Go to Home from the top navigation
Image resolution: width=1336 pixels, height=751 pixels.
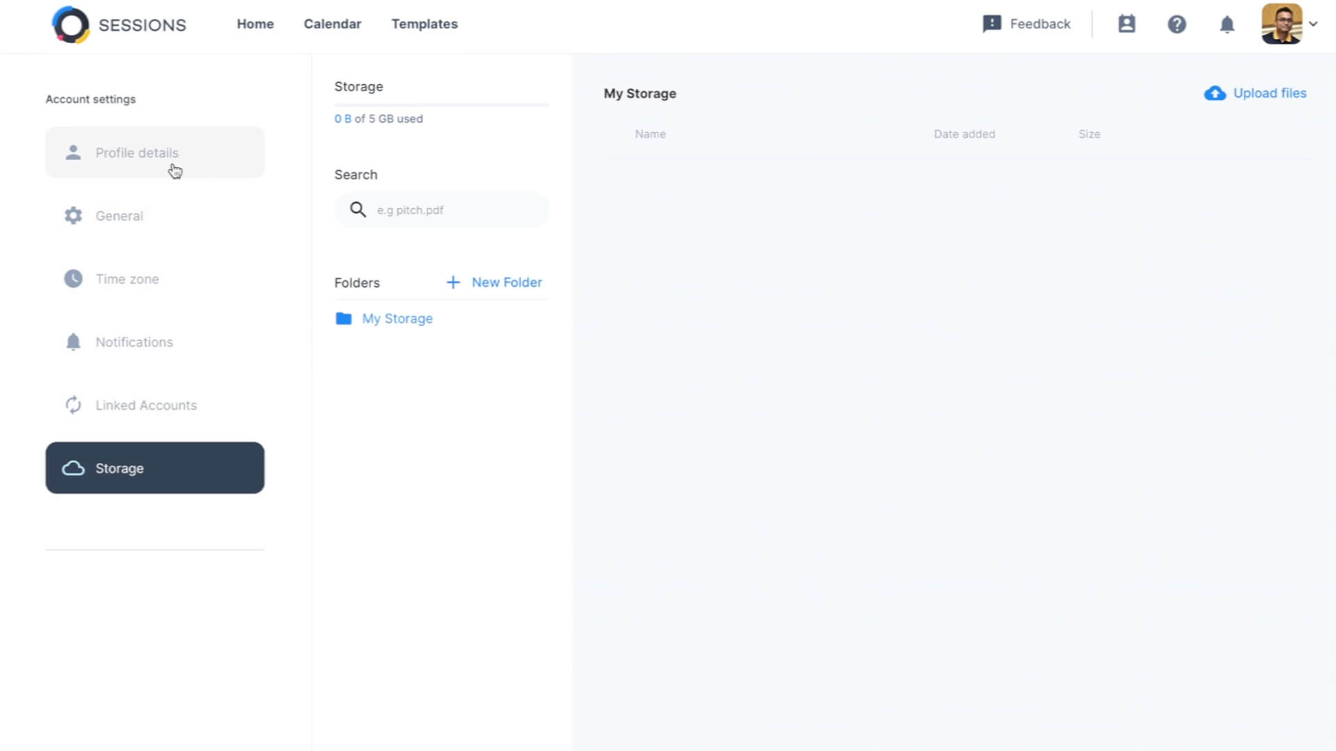pos(255,24)
